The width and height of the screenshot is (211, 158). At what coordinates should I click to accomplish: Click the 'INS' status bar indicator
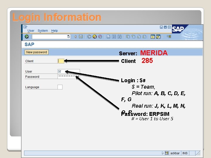point(185,153)
